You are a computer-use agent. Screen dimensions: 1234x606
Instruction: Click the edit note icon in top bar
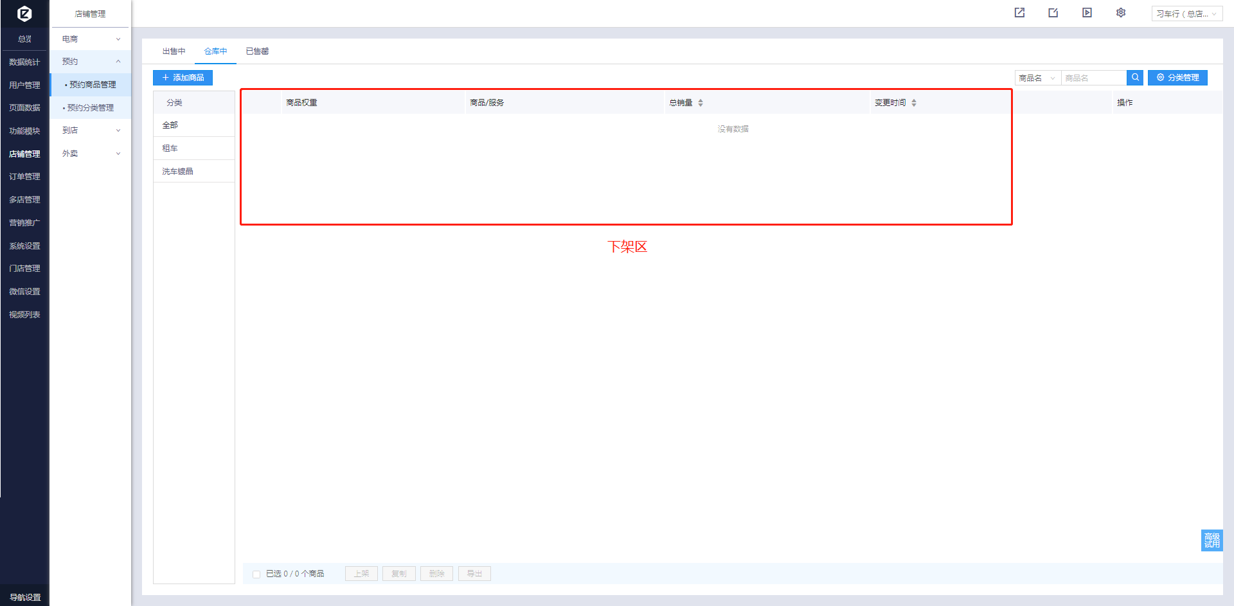[x=1053, y=13]
